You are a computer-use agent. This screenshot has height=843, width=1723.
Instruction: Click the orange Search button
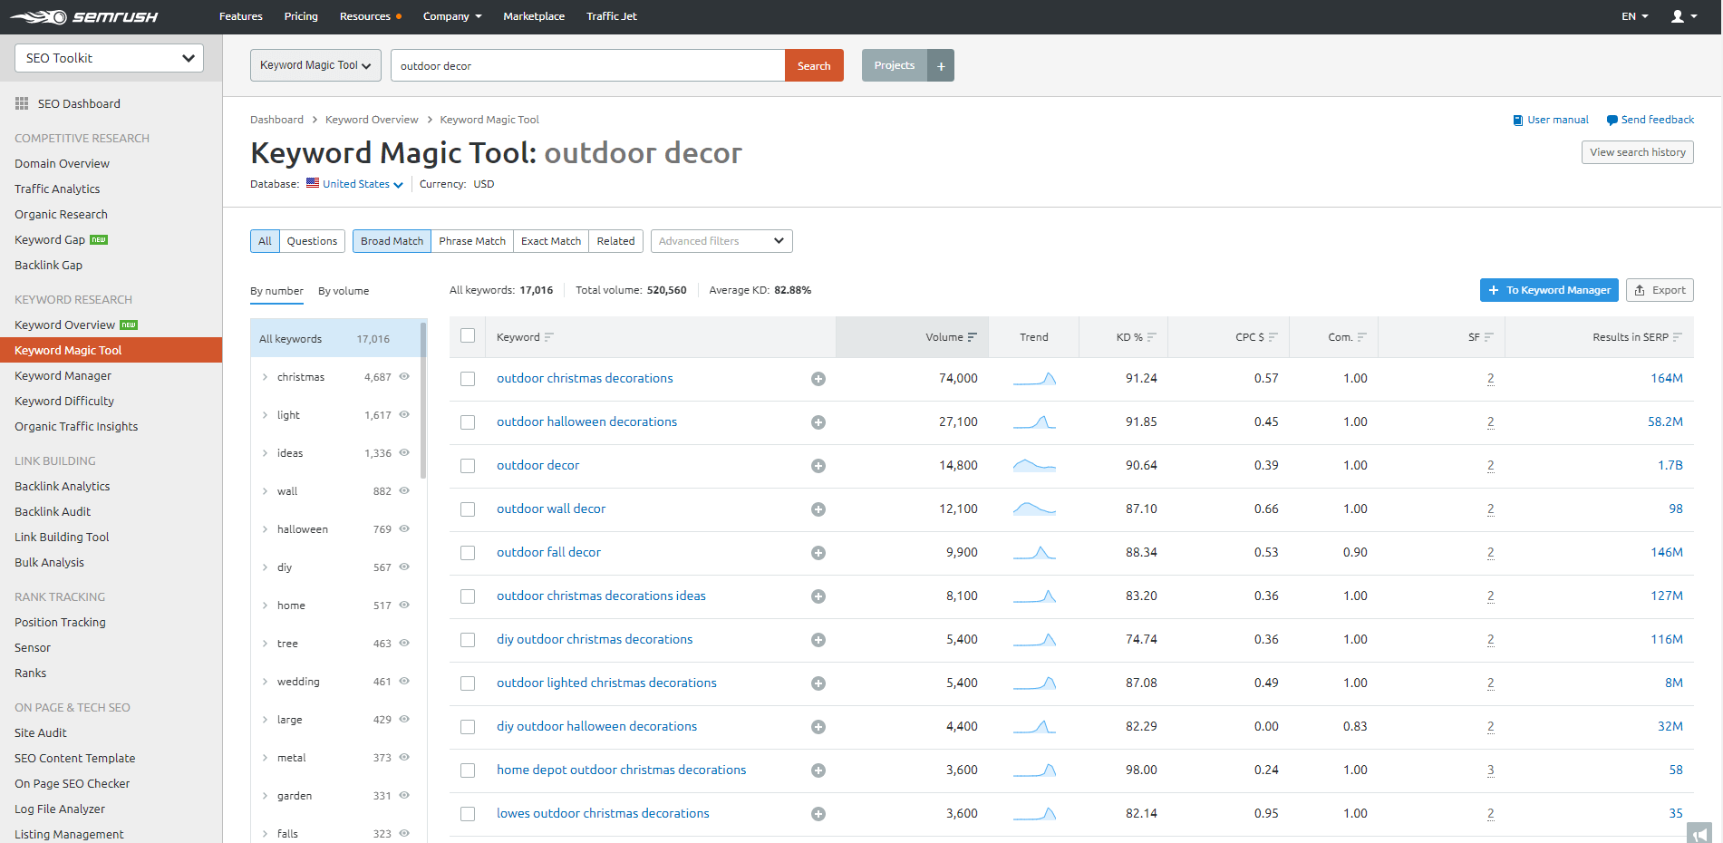pos(814,65)
